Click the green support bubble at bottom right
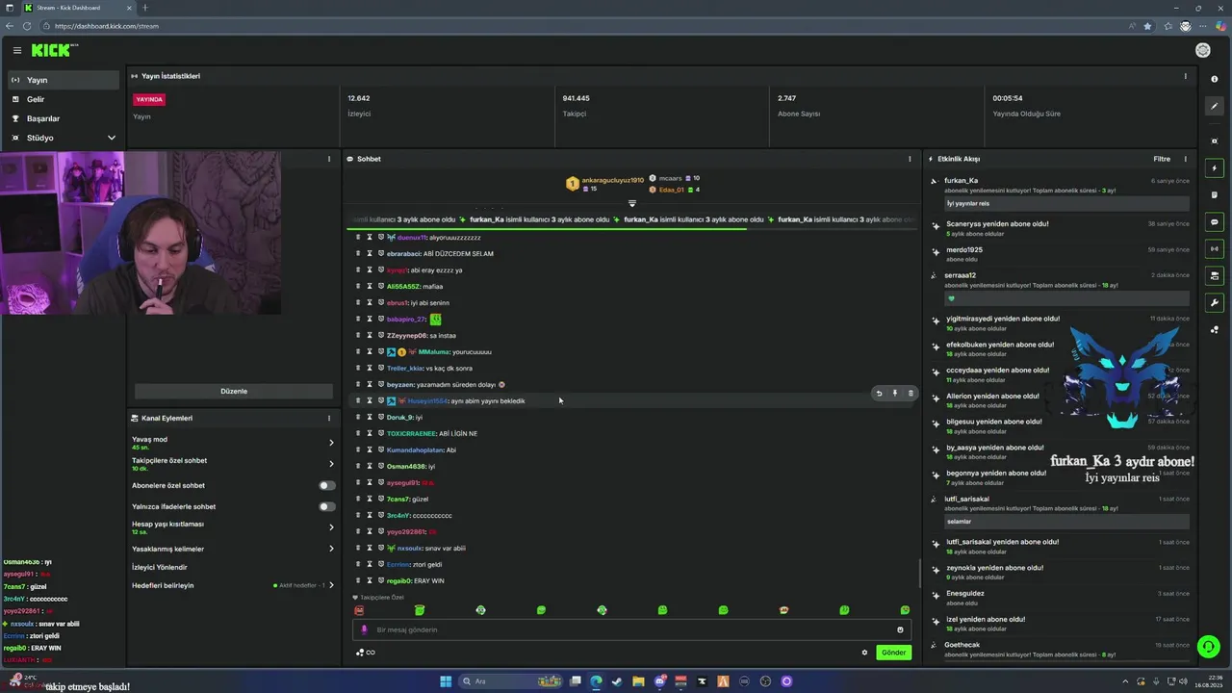Image resolution: width=1232 pixels, height=693 pixels. tap(1208, 647)
